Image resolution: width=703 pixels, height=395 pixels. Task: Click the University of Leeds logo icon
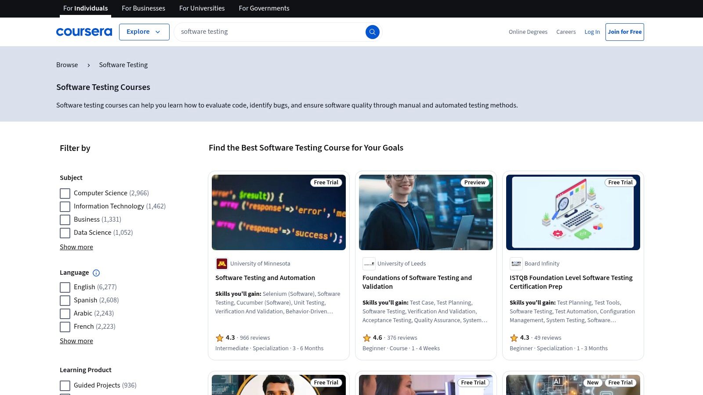pyautogui.click(x=369, y=264)
